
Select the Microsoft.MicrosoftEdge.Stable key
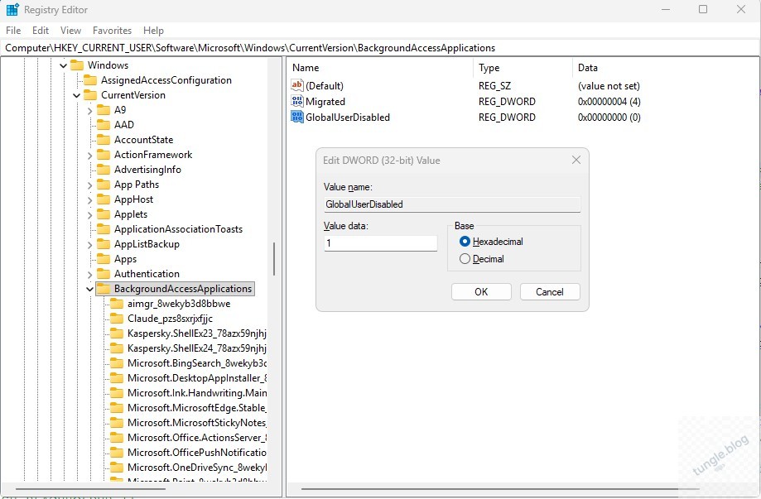coord(196,408)
